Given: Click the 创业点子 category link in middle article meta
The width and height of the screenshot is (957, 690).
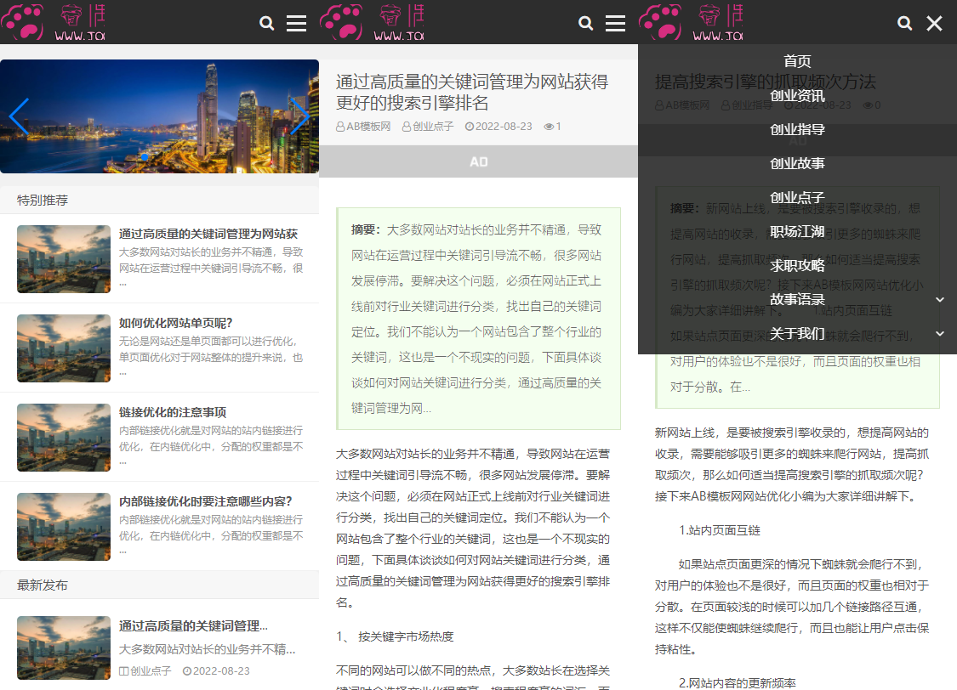Looking at the screenshot, I should pyautogui.click(x=428, y=127).
